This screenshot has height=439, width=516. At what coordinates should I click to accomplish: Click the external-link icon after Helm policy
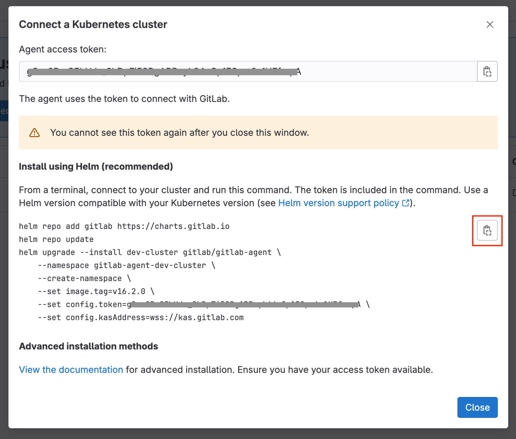[406, 203]
